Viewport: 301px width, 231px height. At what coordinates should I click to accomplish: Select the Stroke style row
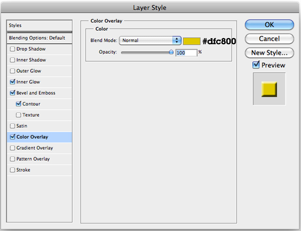[x=39, y=170]
